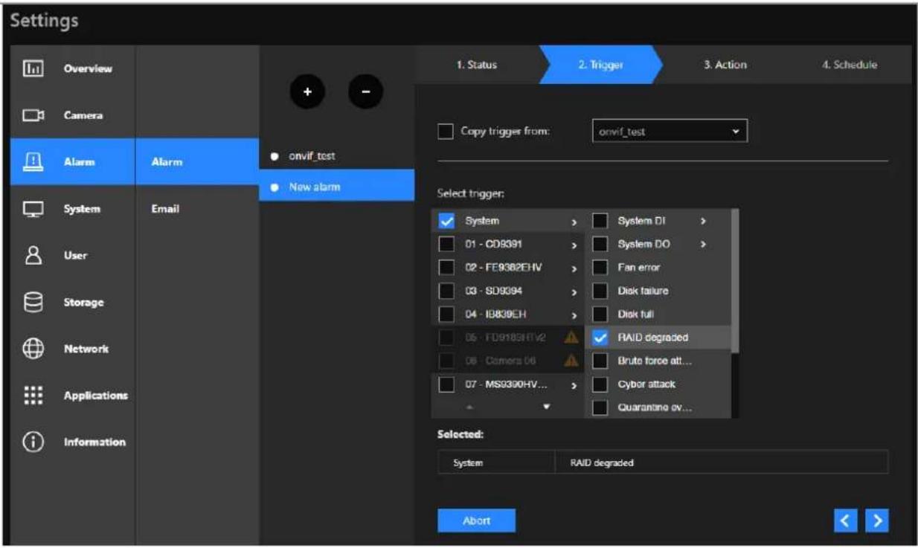Image resolution: width=918 pixels, height=548 pixels.
Task: Jump to the 4. Schedule step
Action: click(850, 65)
